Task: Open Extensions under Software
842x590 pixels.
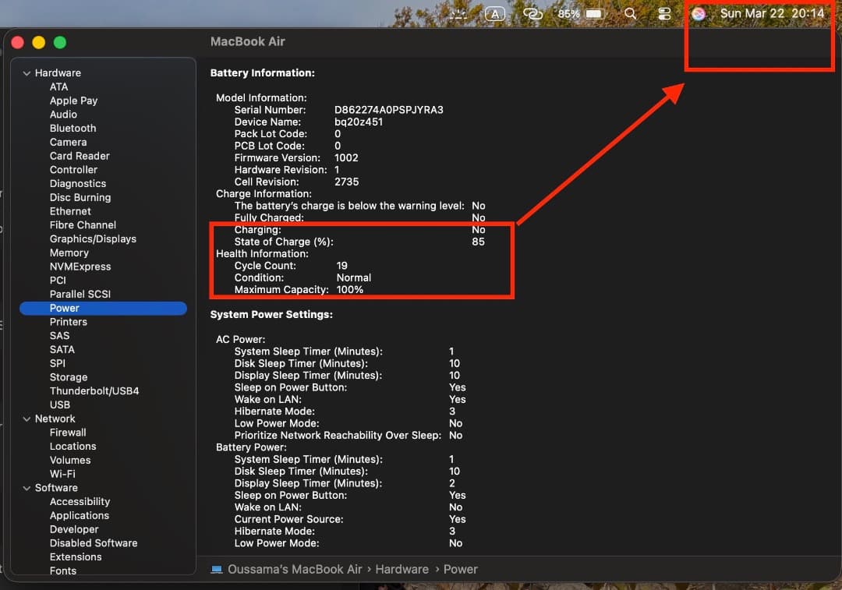Action: pos(76,557)
